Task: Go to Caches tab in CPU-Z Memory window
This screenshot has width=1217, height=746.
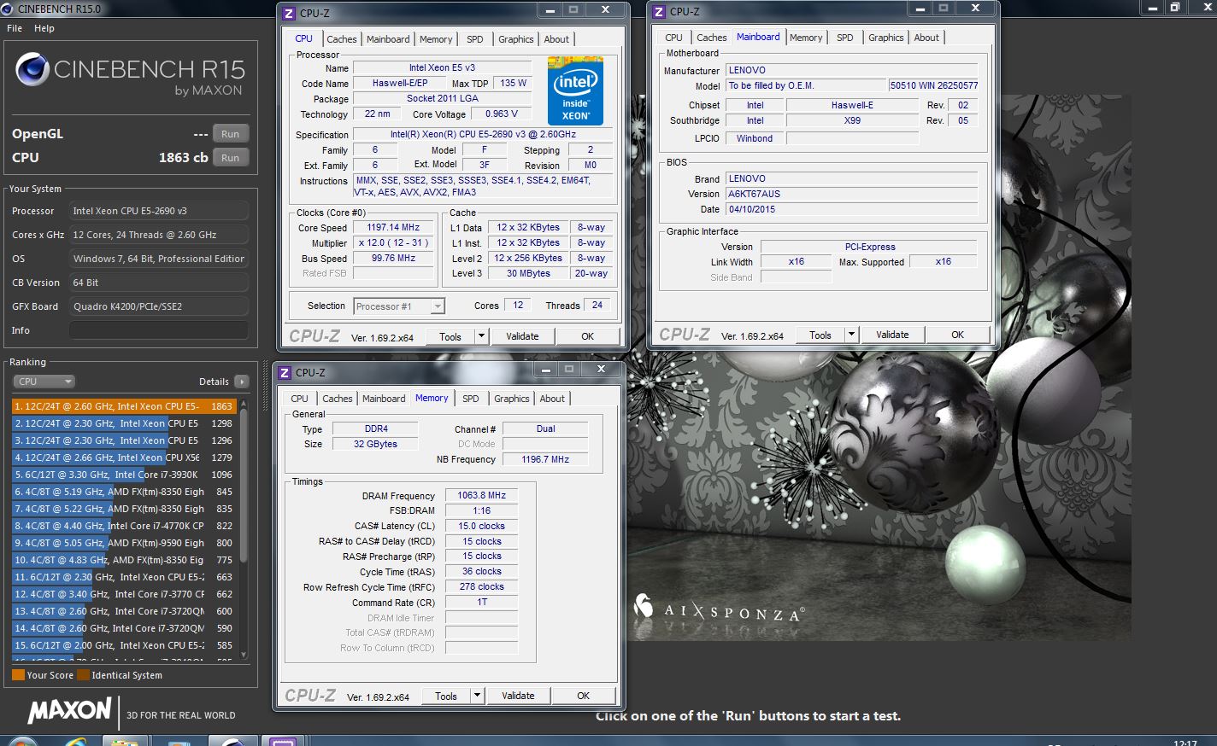Action: 337,399
